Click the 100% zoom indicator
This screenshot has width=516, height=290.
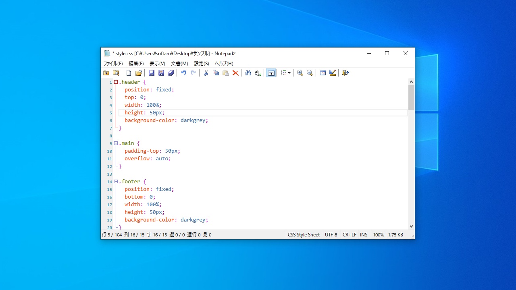(x=379, y=235)
